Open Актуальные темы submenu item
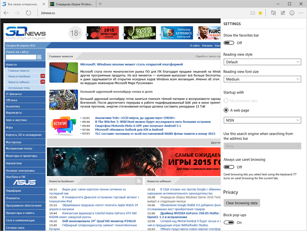Screen dimensions: 307x231 tap(19, 88)
